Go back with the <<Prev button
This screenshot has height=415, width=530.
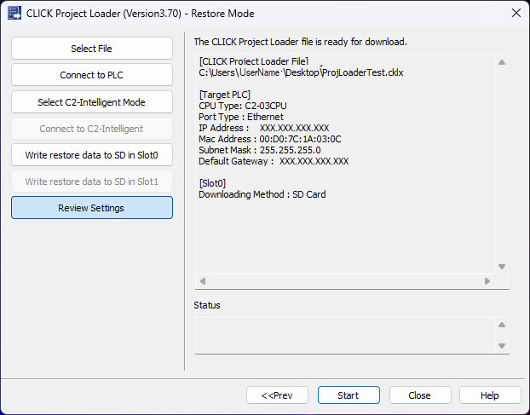coord(277,395)
